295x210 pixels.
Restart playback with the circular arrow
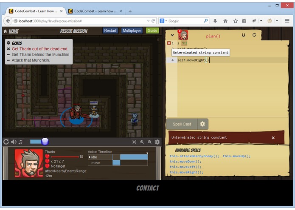click(6, 142)
